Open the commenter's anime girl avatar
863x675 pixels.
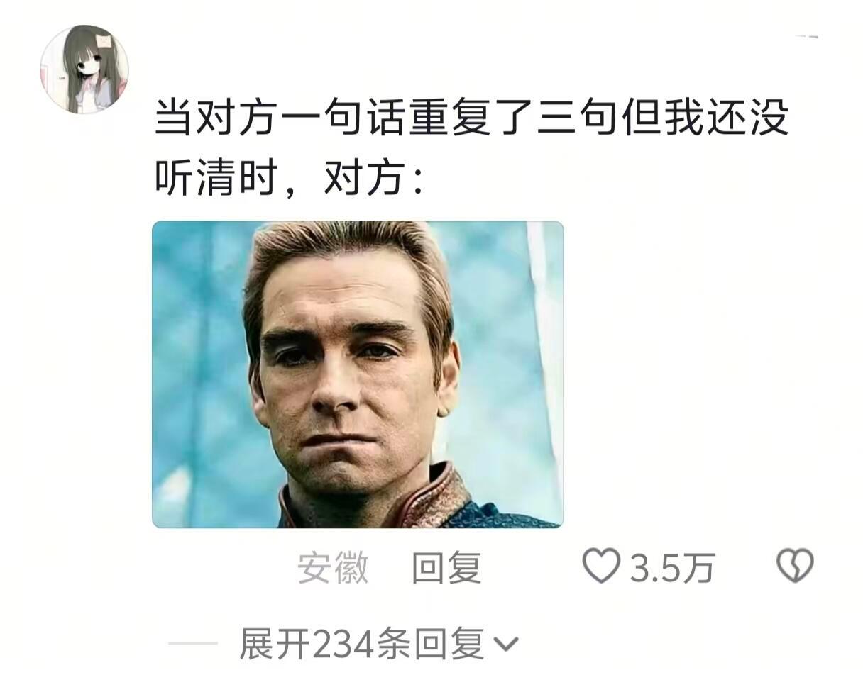(84, 69)
